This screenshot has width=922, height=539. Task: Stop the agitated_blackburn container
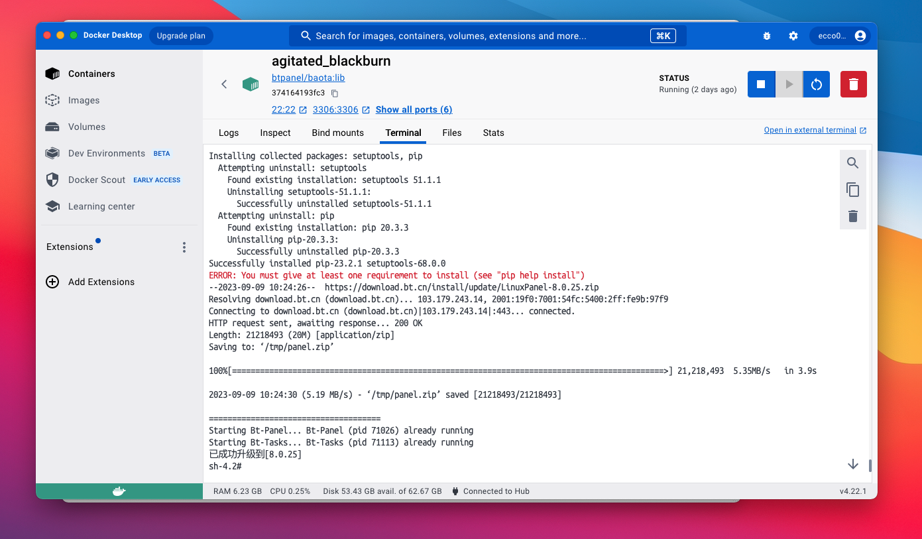coord(761,84)
